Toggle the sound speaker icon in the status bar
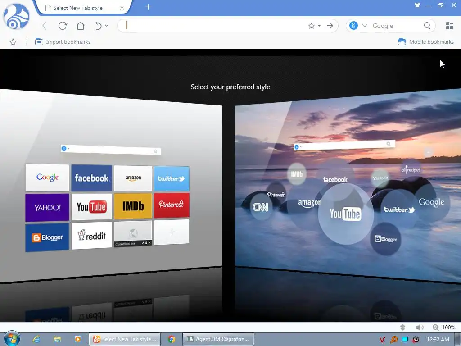461x346 pixels. point(420,327)
